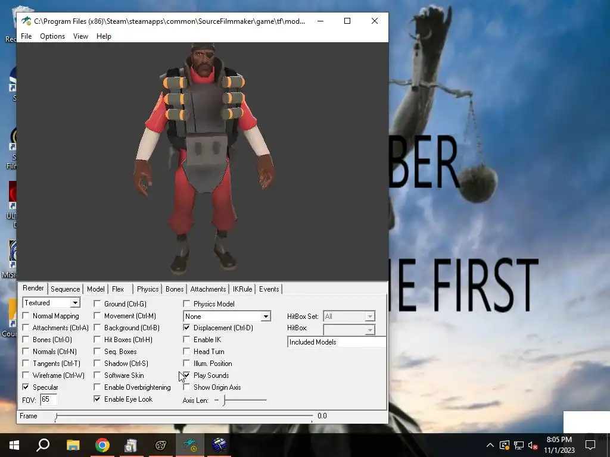Enable Shadow (Ctrl-S) checkbox
The width and height of the screenshot is (610, 457).
pyautogui.click(x=97, y=364)
